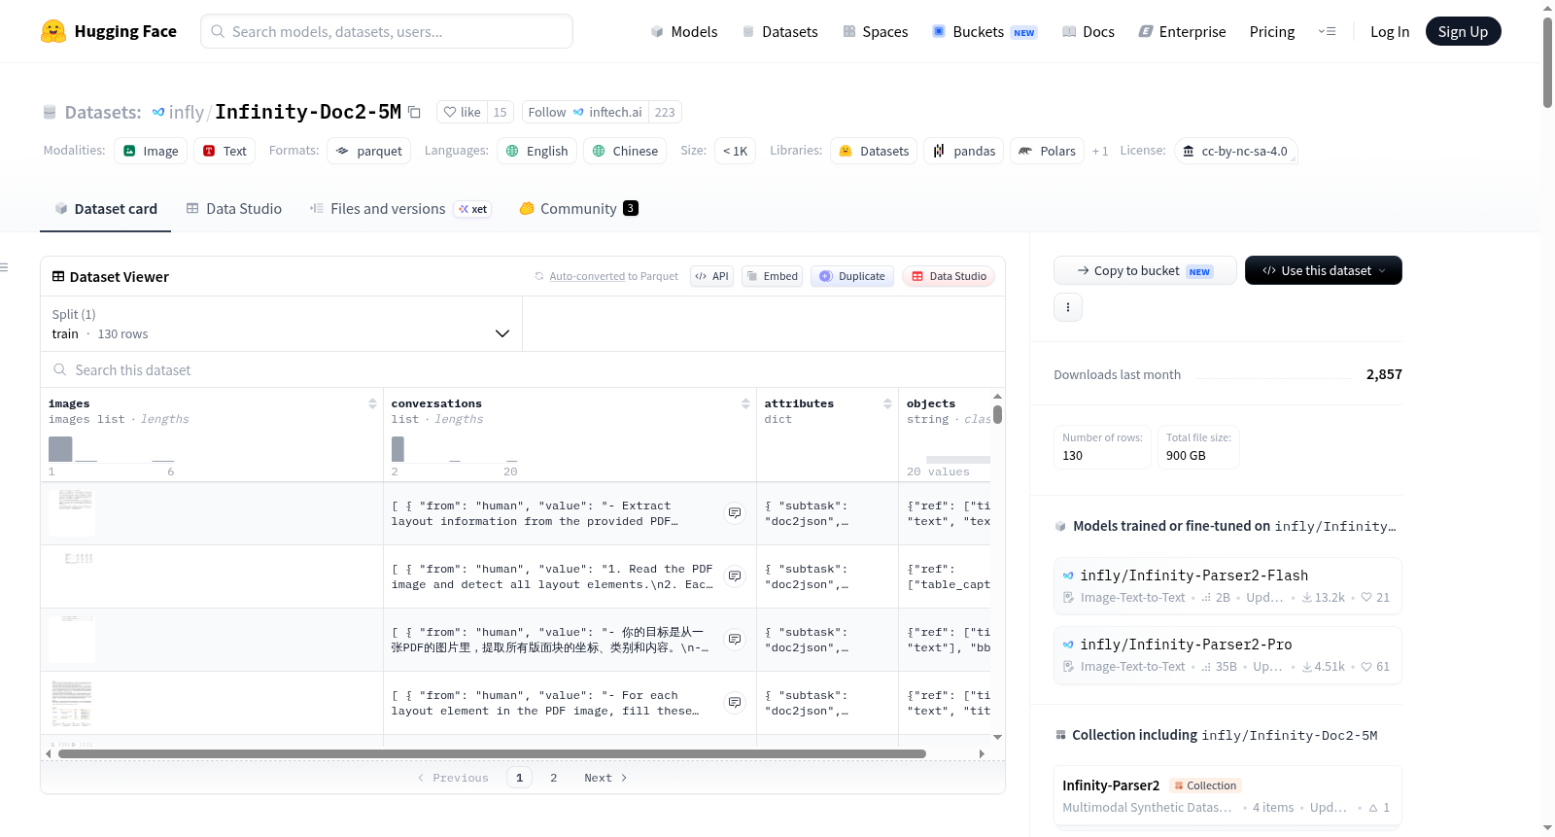Show the +1 more libraries
Screen dimensions: 1555x837
click(x=1100, y=151)
